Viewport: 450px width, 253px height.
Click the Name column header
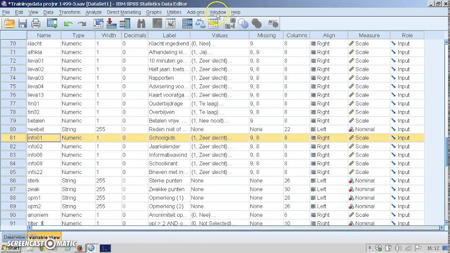pos(44,35)
